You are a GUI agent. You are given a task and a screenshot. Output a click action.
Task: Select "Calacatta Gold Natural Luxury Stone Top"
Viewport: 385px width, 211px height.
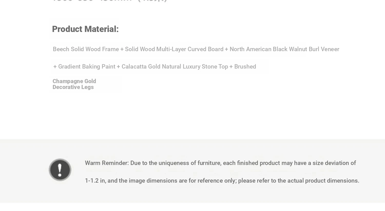175,66
